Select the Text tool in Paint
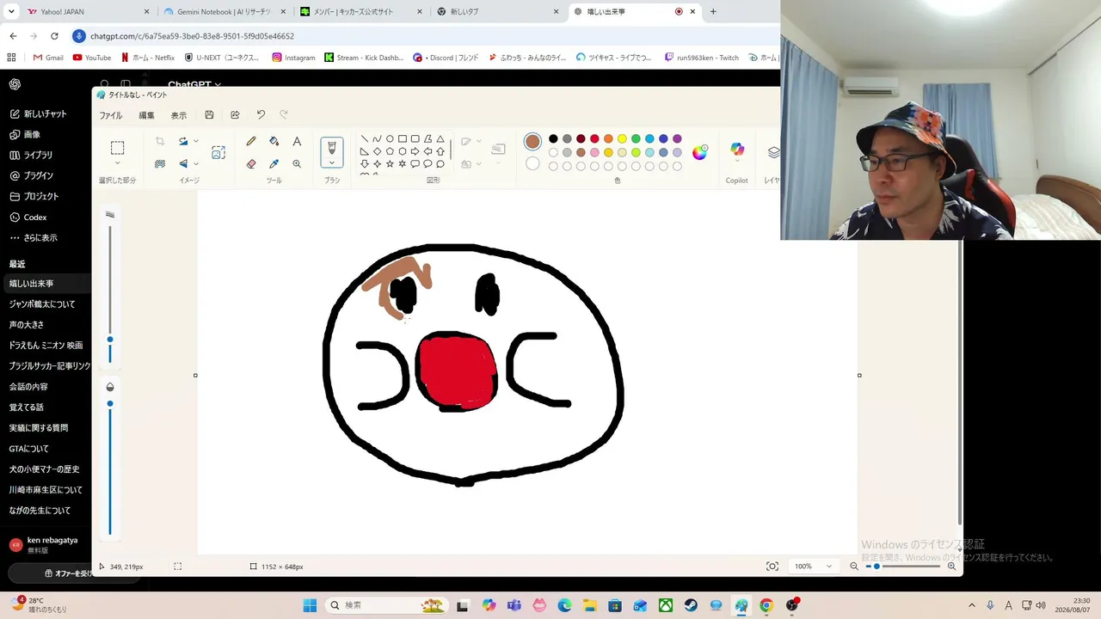 click(297, 141)
